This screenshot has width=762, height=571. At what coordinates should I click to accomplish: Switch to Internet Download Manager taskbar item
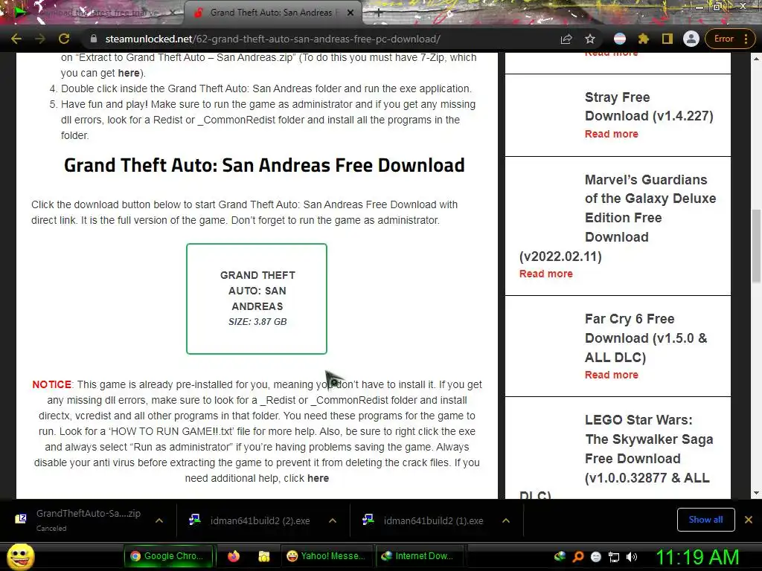tap(420, 556)
